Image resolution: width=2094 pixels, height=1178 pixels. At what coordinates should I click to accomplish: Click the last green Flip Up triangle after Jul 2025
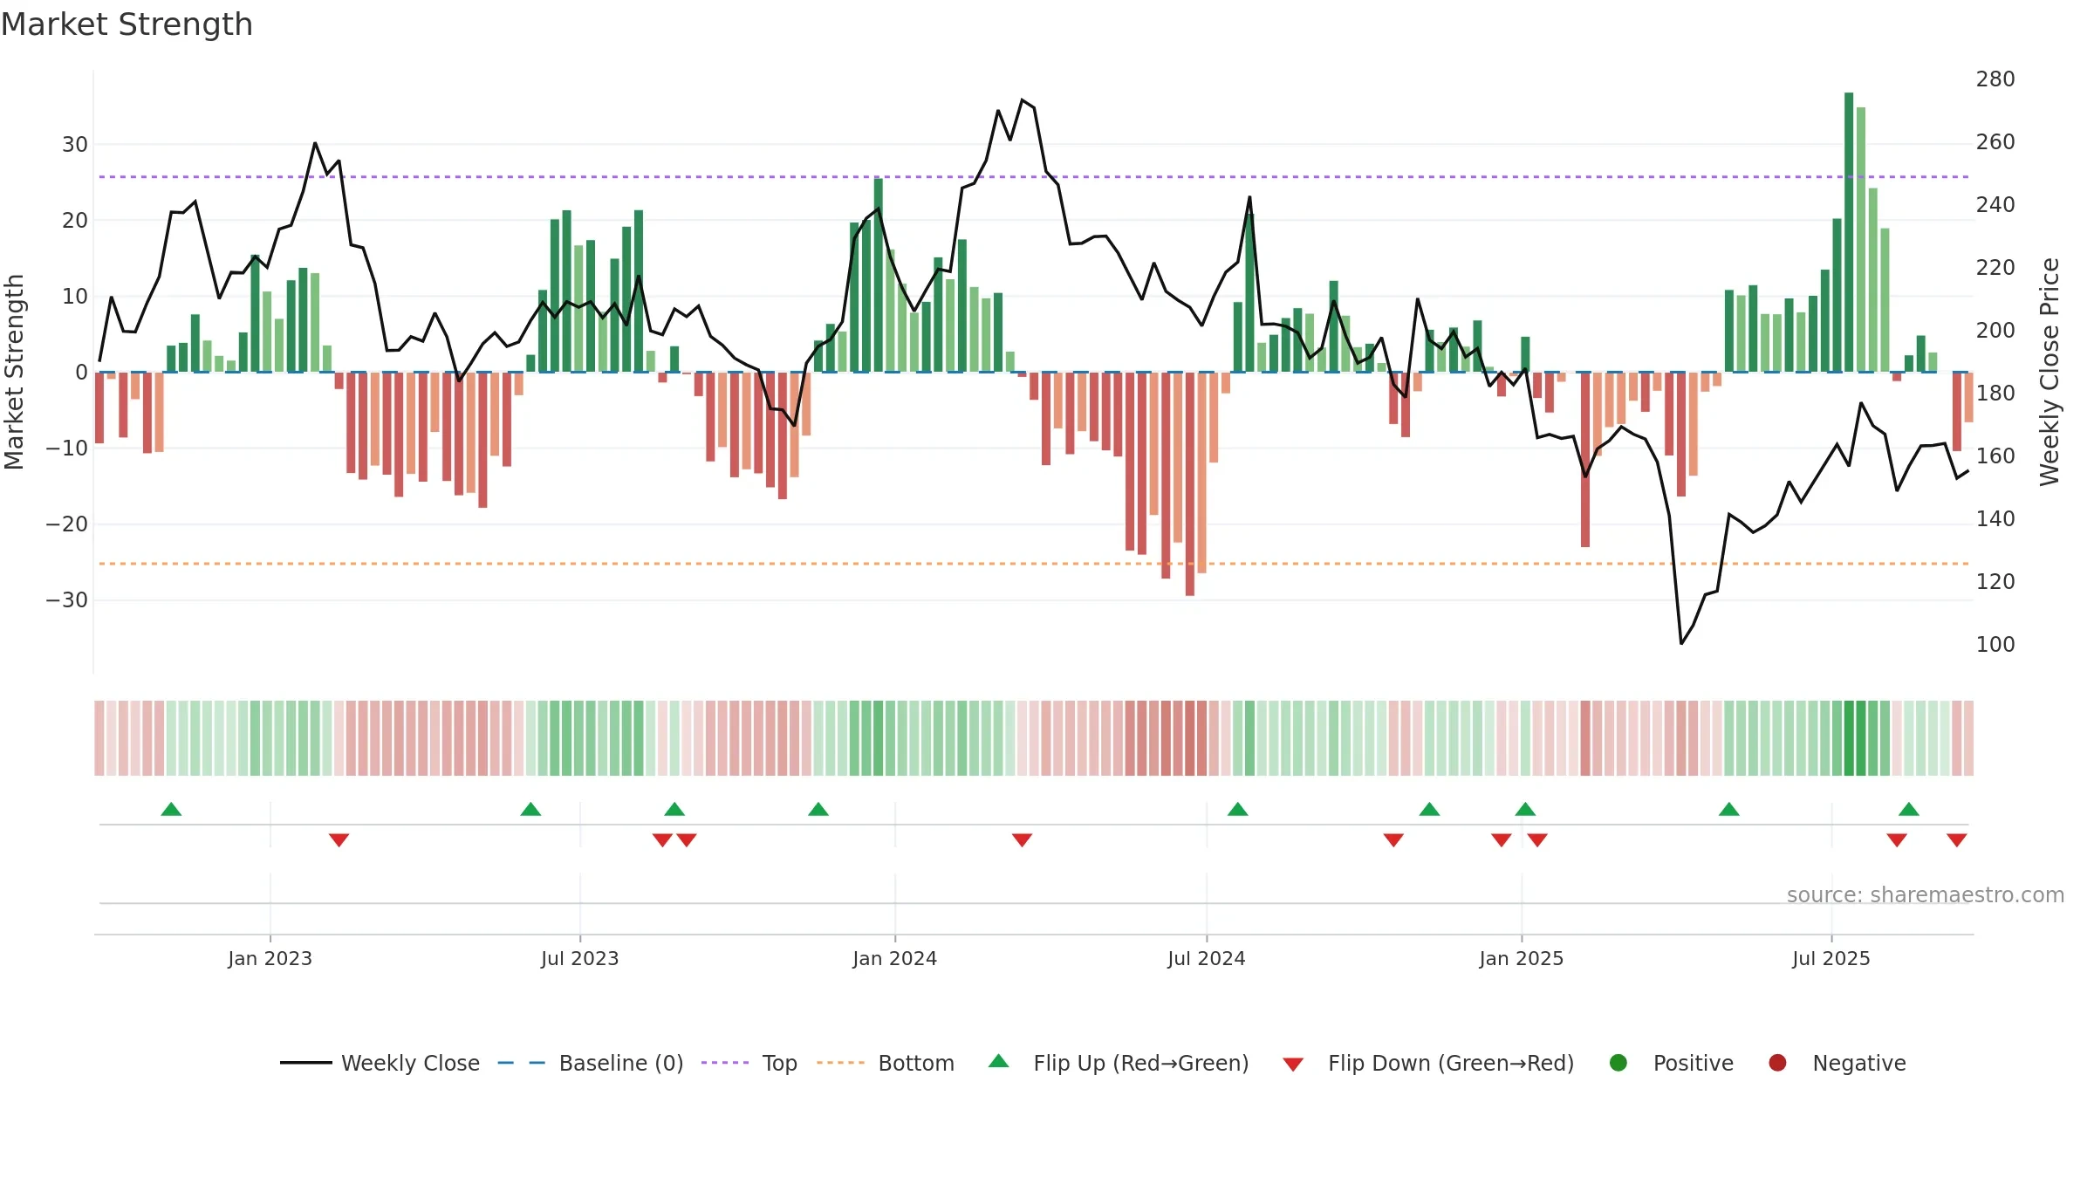coord(1909,810)
